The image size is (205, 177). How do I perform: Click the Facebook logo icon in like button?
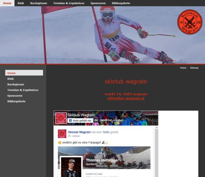pyautogui.click(x=70, y=120)
